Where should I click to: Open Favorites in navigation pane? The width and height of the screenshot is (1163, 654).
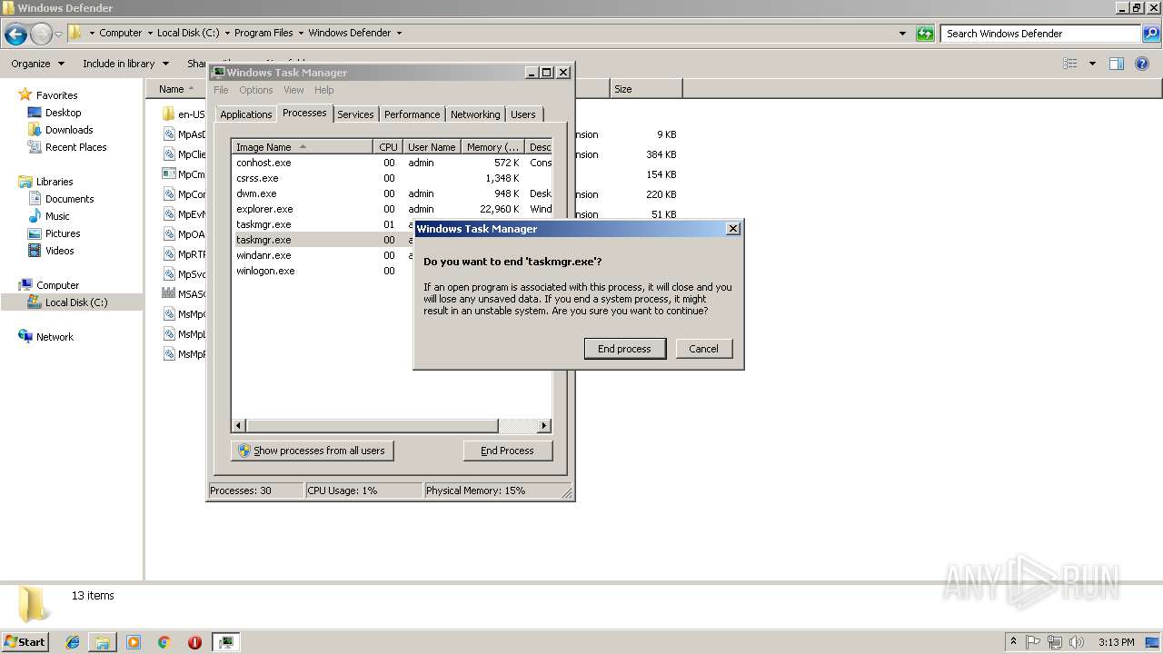tap(56, 95)
